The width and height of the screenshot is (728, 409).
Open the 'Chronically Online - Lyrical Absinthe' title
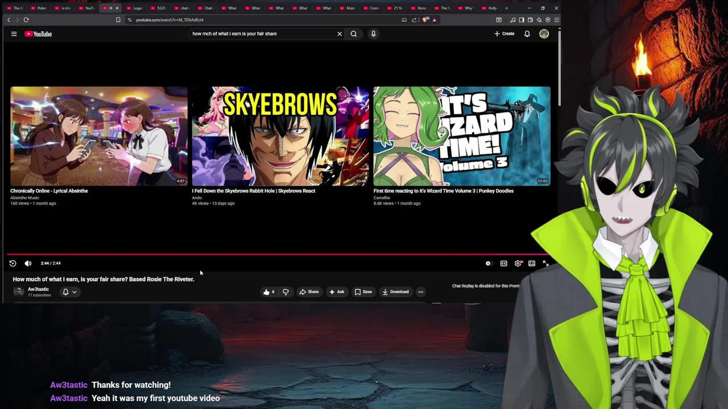point(49,191)
